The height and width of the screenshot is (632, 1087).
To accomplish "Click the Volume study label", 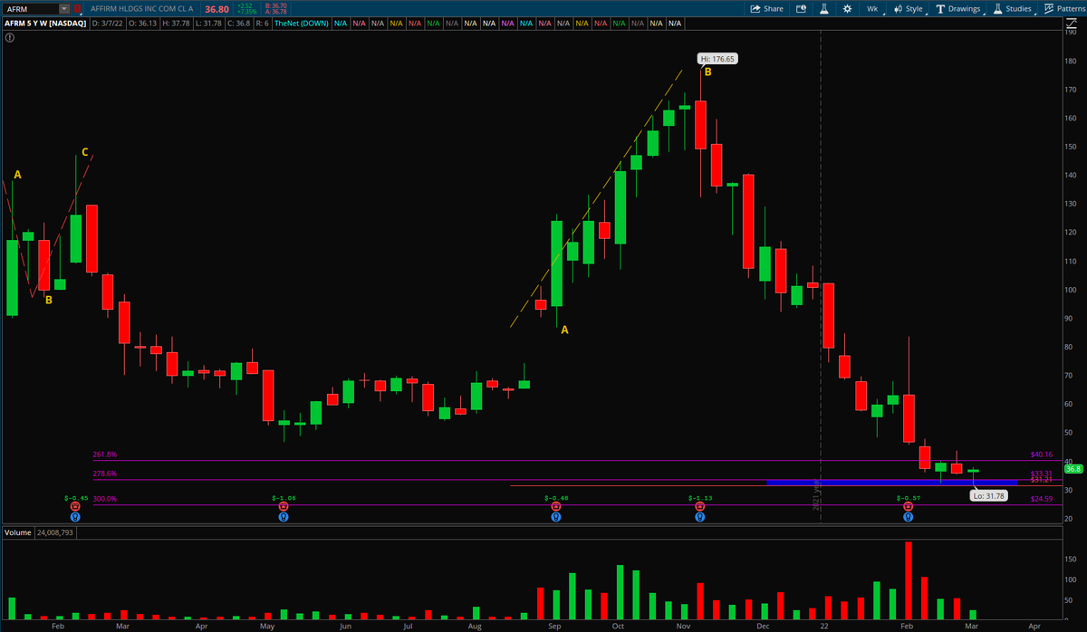I will tap(17, 532).
